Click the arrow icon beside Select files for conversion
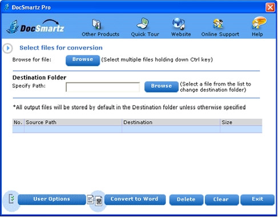 point(8,48)
